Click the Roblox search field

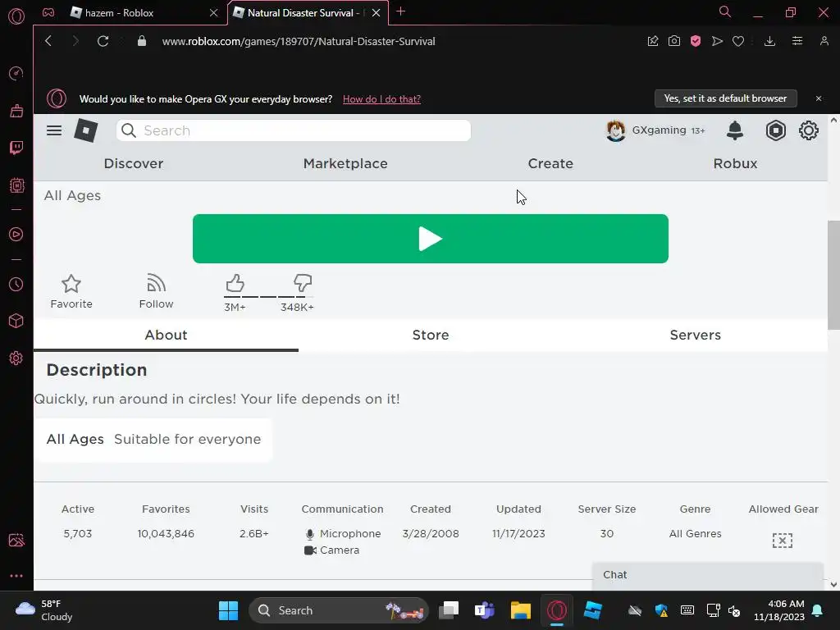tap(293, 130)
